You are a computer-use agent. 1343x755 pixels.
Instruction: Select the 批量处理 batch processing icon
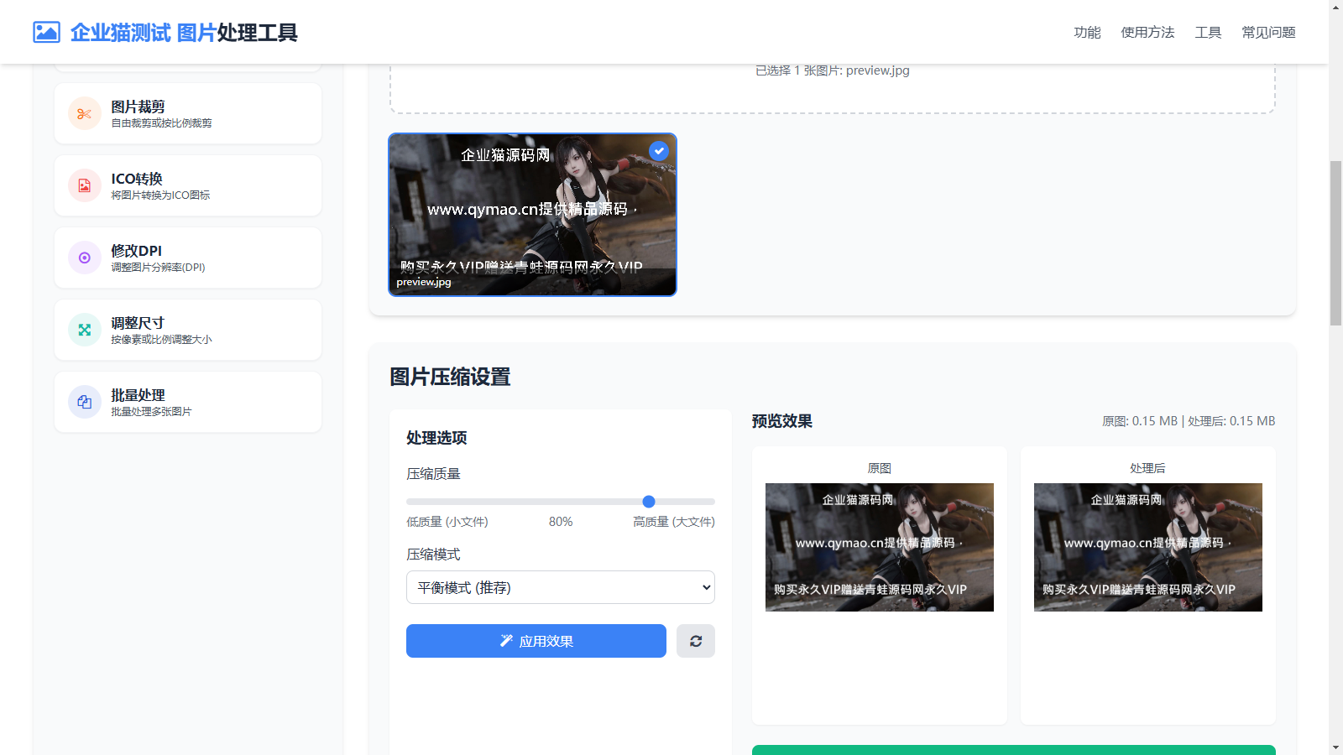[x=84, y=402]
